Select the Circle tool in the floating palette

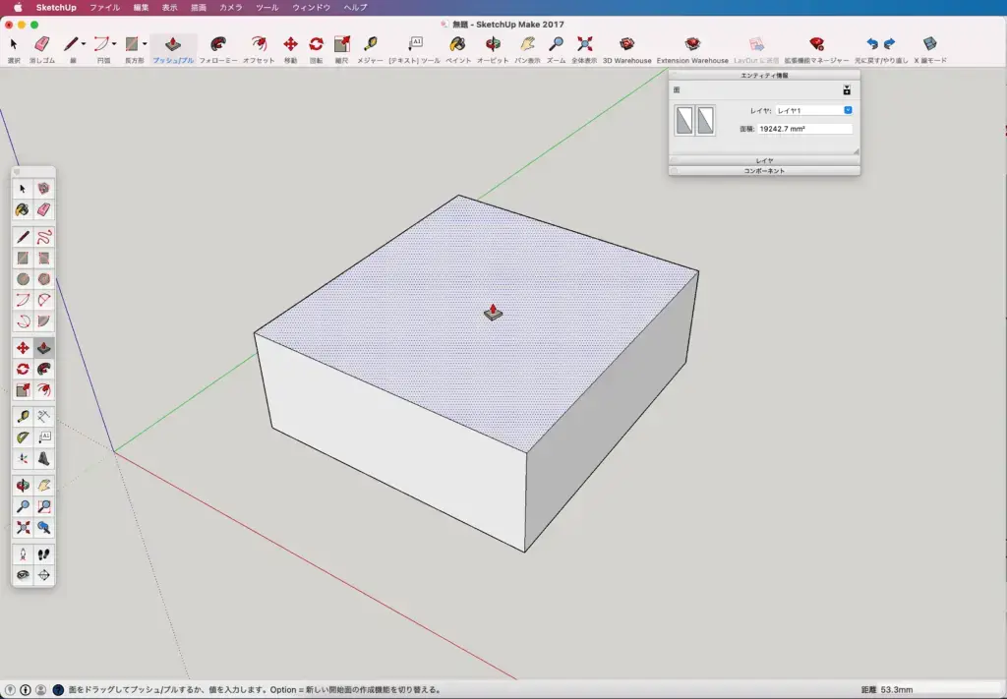click(x=24, y=279)
